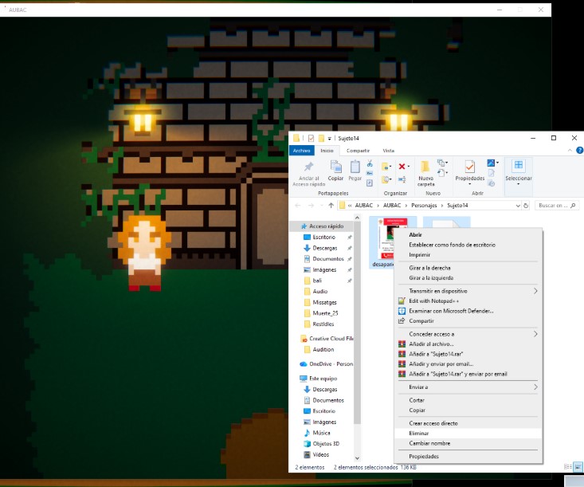
Task: Click the scissors Cortar icon in ribbon
Action: tap(370, 163)
